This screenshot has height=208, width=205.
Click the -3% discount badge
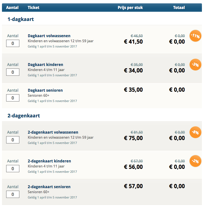tap(195, 65)
